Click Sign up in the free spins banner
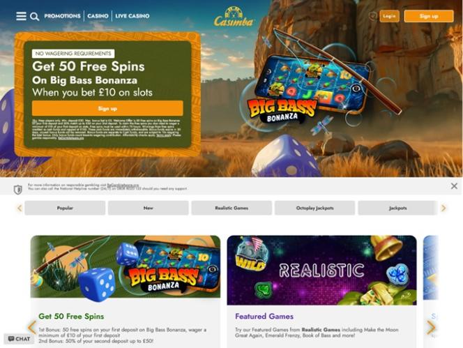Screen dimensions: 463x348 107,108
